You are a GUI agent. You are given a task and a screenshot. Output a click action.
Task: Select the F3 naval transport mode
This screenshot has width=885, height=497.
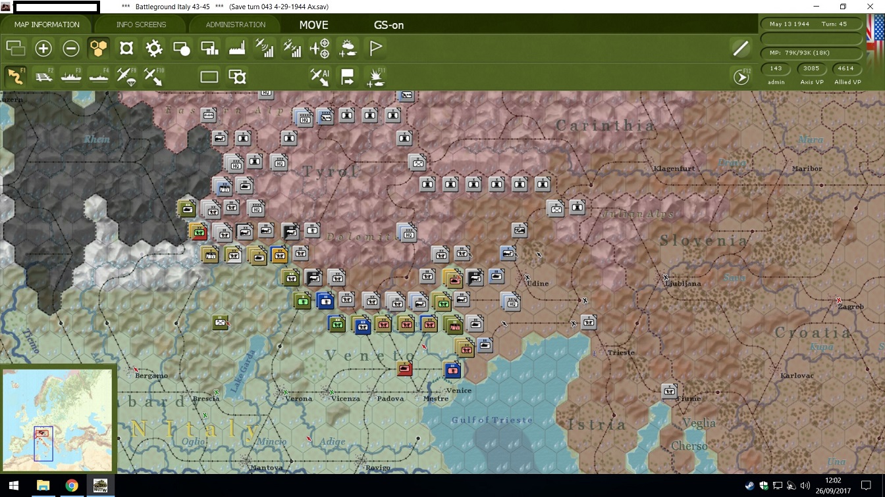click(71, 76)
